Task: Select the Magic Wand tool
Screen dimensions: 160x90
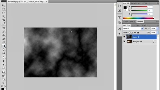Action: pyautogui.click(x=3, y=16)
